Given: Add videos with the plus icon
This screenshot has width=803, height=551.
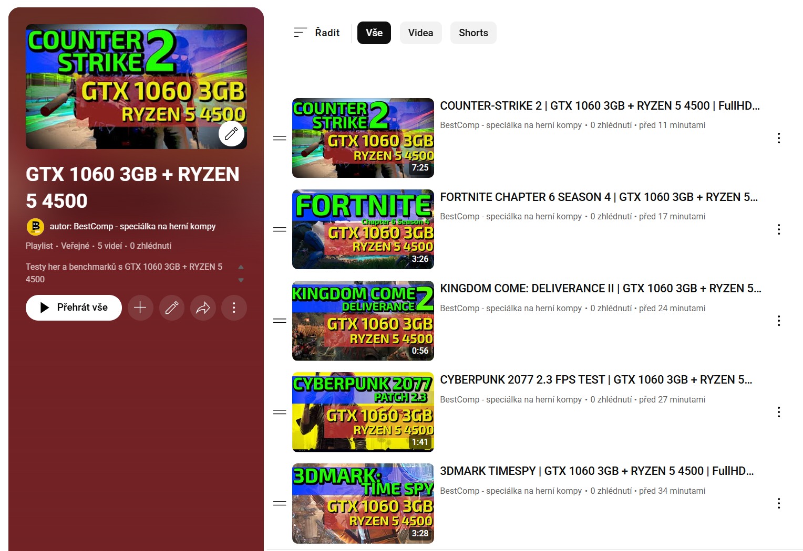Looking at the screenshot, I should (140, 308).
